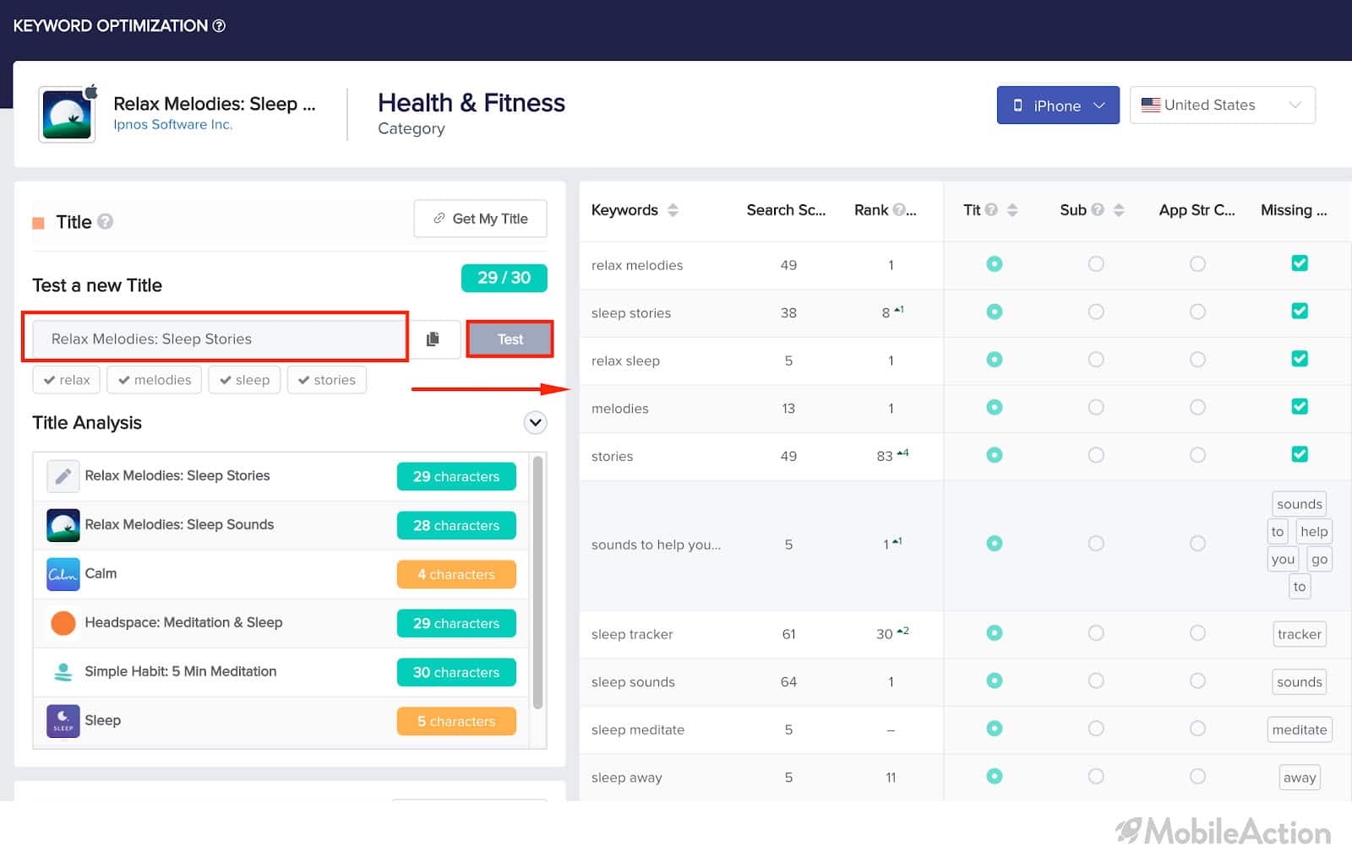Open the Ipnos Software Inc. link
Image resolution: width=1352 pixels, height=862 pixels.
tap(172, 125)
